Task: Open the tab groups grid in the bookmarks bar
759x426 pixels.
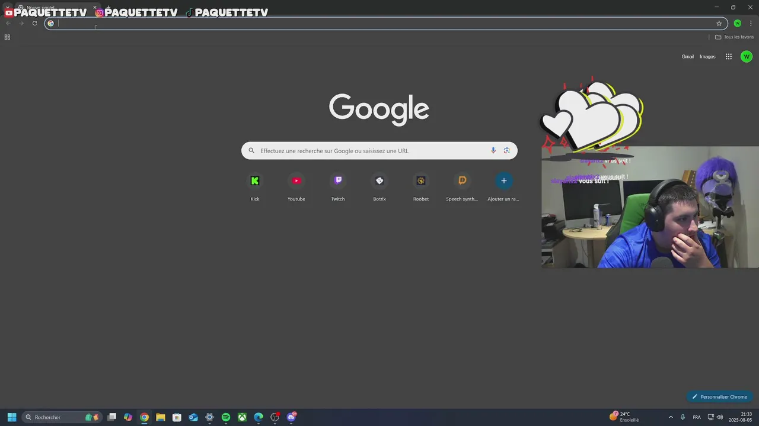Action: pos(7,37)
